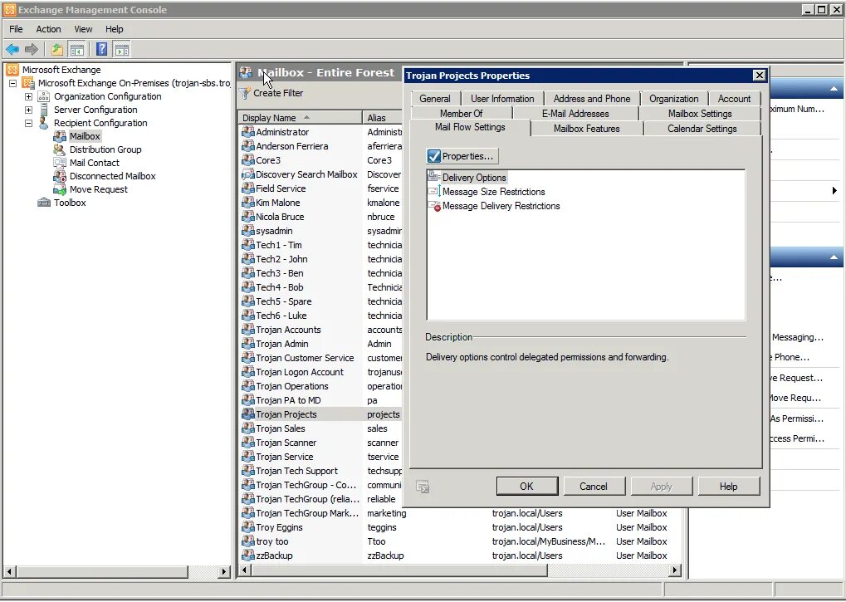This screenshot has height=602, width=846.
Task: Open the Help menu
Action: 115,29
